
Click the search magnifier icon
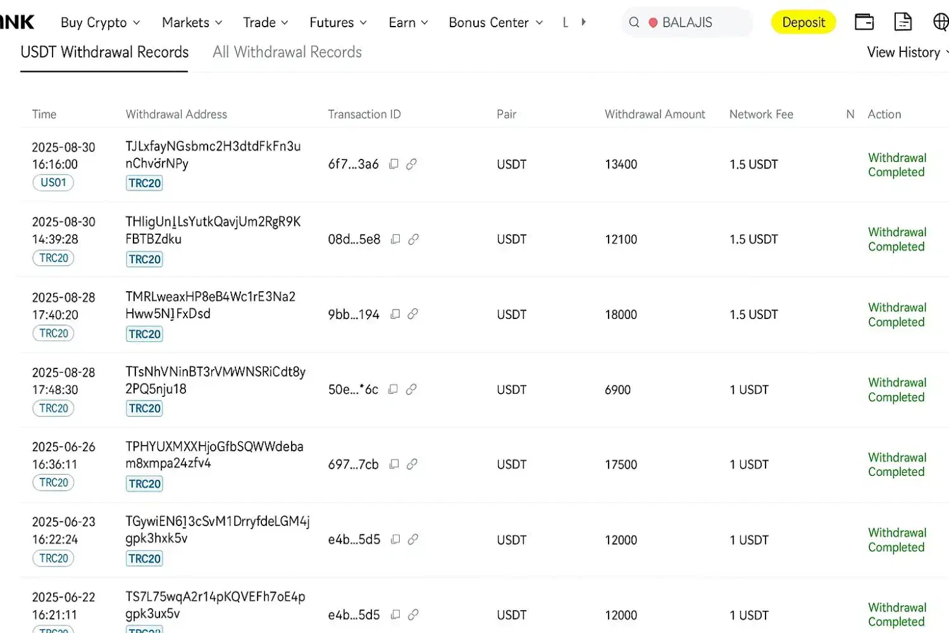[634, 23]
